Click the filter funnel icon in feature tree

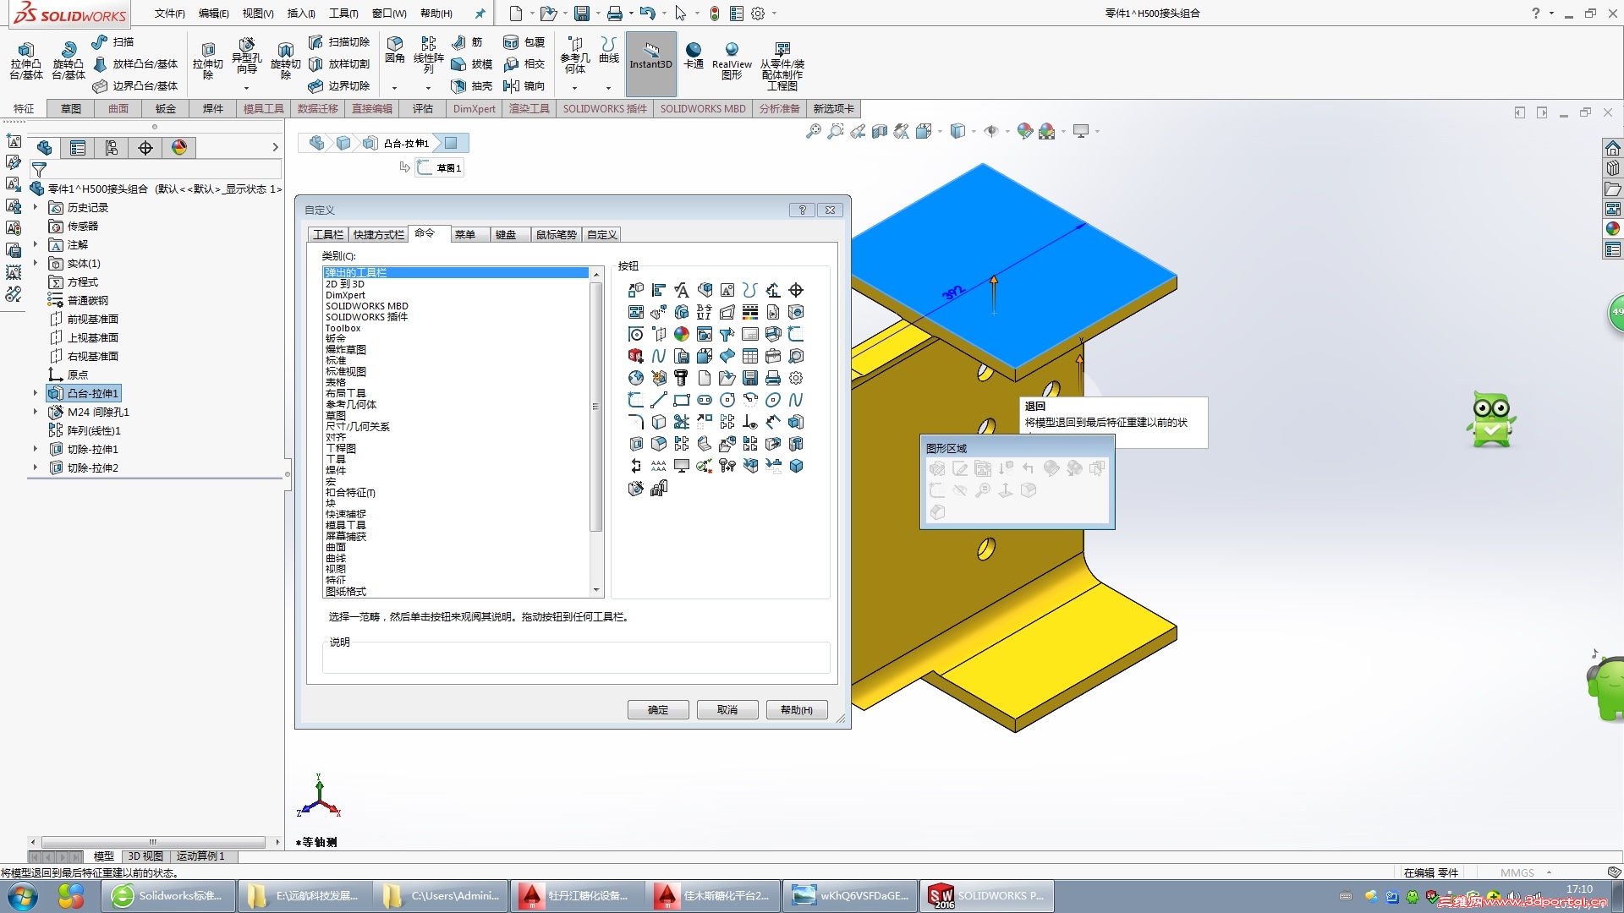(x=39, y=170)
